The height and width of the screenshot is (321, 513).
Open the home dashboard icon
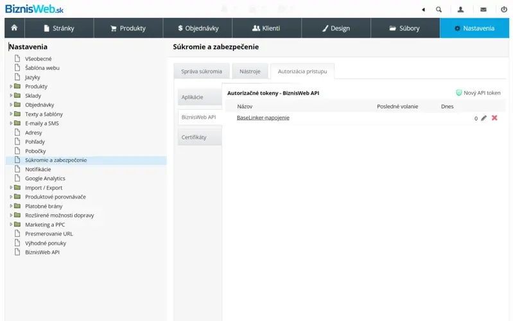point(14,28)
